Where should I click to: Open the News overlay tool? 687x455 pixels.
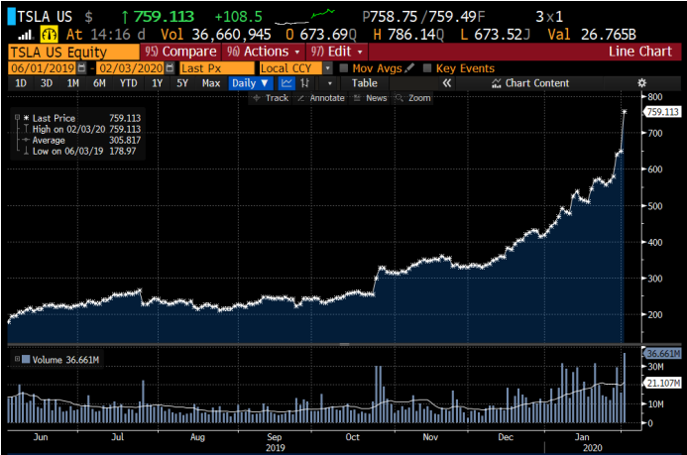coord(371,98)
